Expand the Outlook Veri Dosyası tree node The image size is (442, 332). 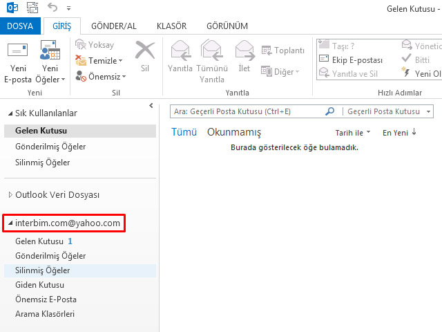10,195
